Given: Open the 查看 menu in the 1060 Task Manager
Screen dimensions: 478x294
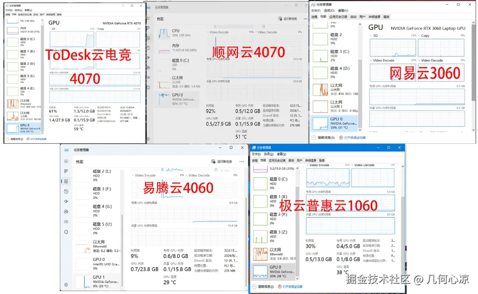Looking at the screenshot, I should 281,154.
